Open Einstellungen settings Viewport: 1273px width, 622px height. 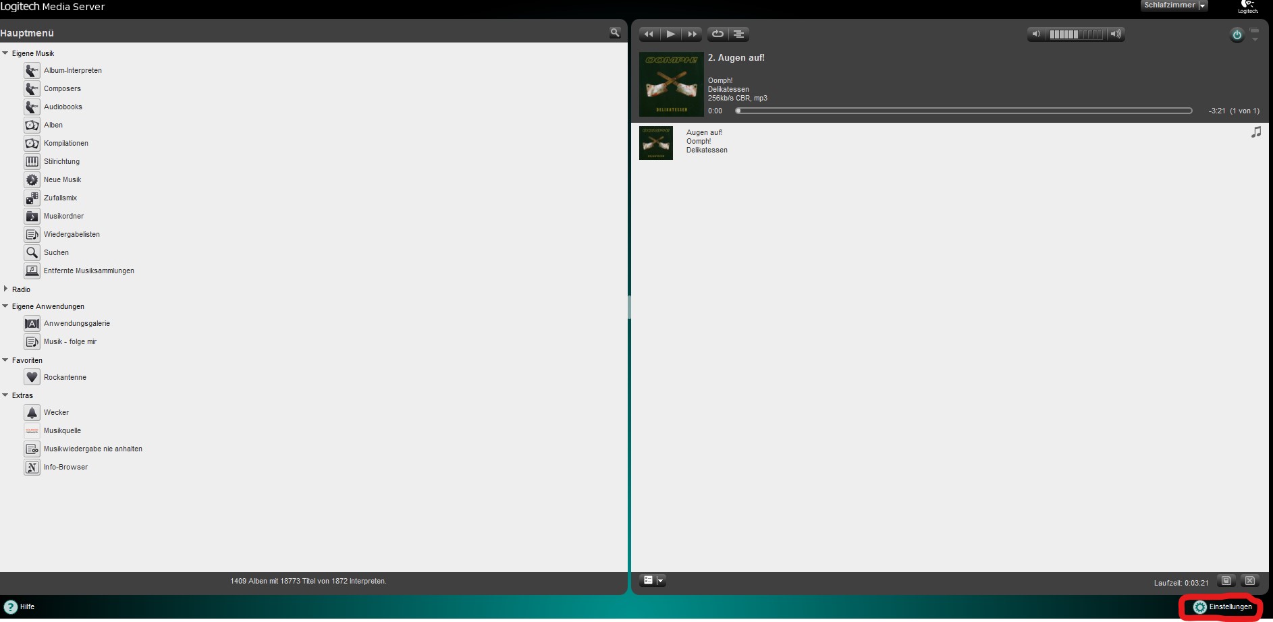click(x=1222, y=607)
